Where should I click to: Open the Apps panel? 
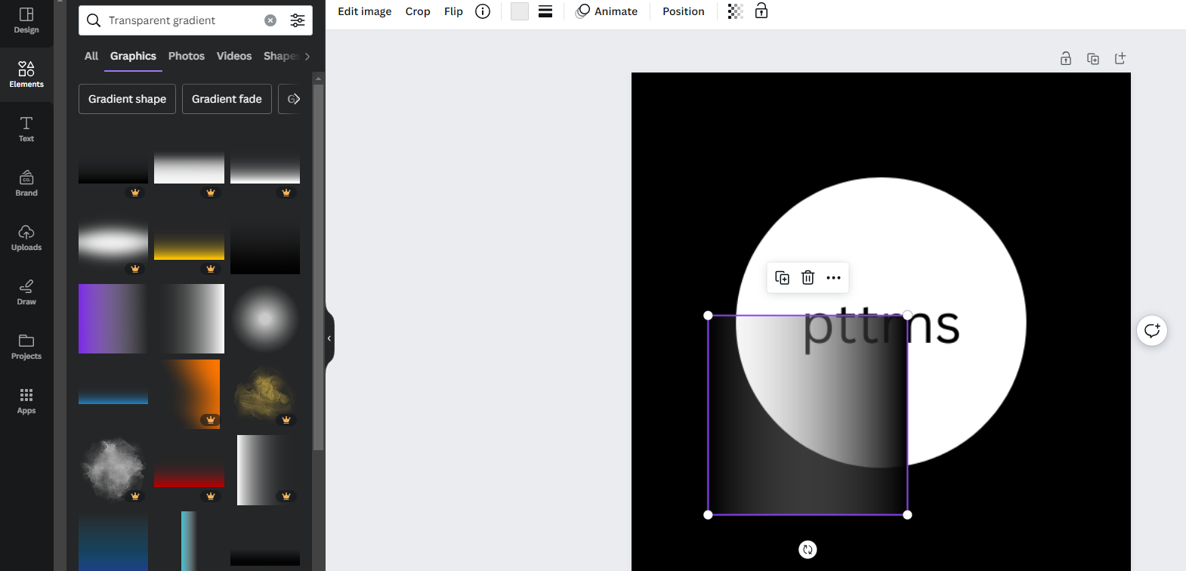(26, 401)
